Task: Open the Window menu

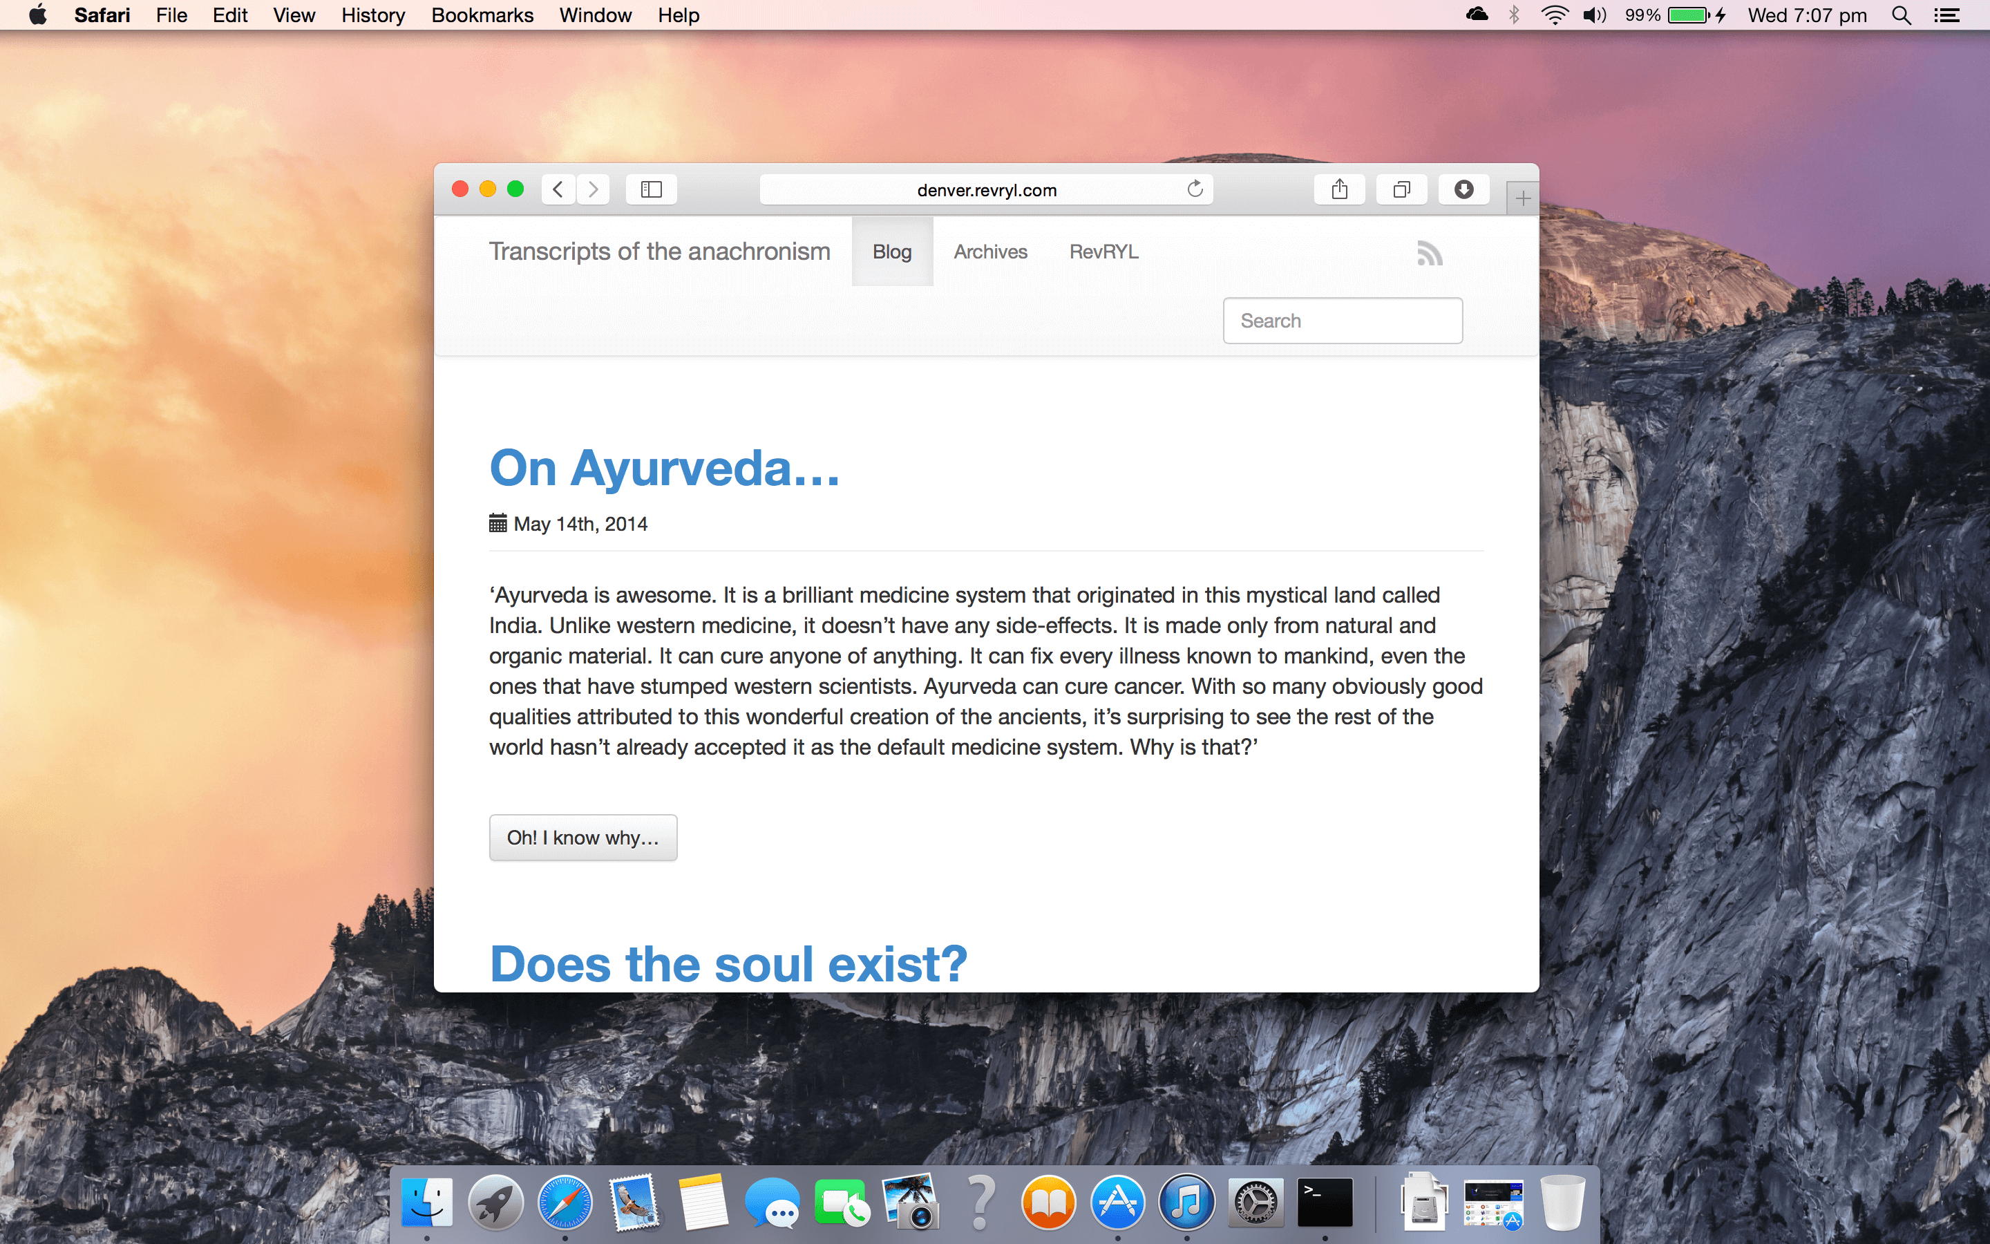Action: coord(596,16)
